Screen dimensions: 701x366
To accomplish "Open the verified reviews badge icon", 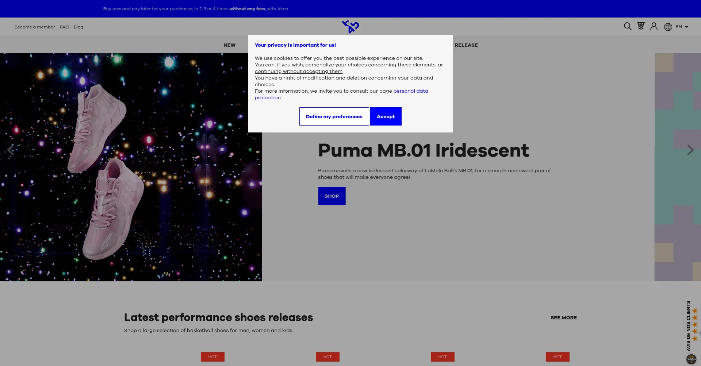I will (x=692, y=359).
